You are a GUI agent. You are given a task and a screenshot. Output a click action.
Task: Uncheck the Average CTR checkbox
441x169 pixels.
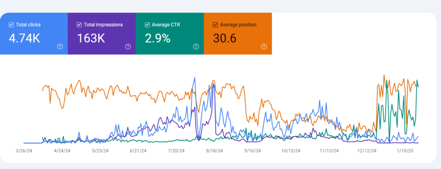[147, 25]
